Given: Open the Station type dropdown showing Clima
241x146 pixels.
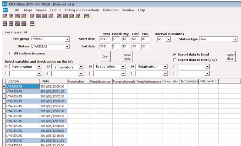Looking at the screenshot, I should coord(235,39).
